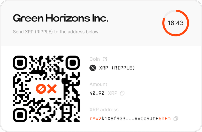Click the bottom-left QR finder square
This screenshot has height=132, width=202.
20,115
